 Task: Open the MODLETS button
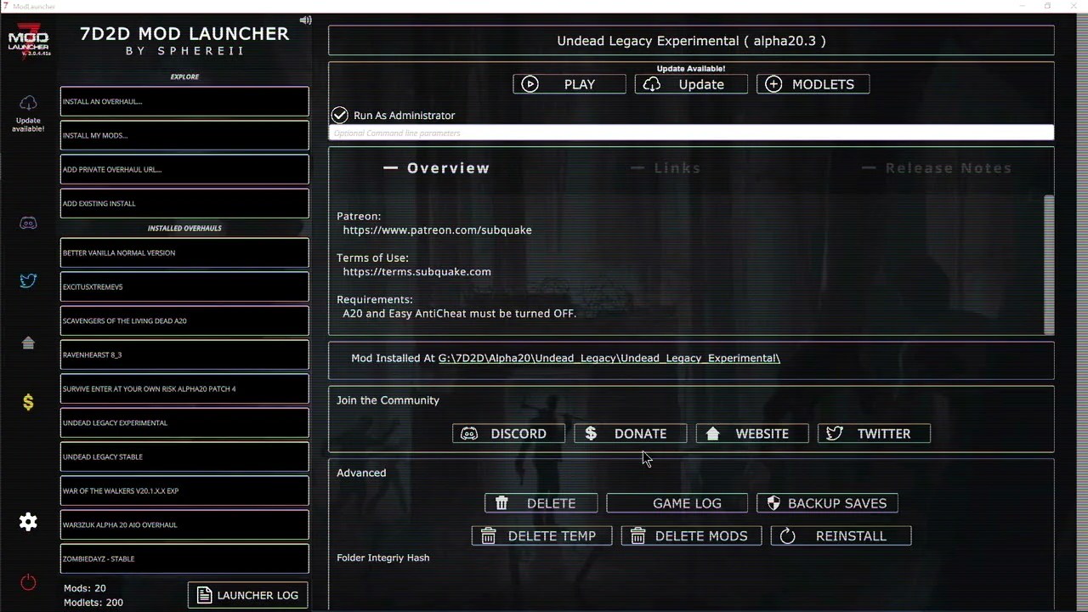coord(813,84)
